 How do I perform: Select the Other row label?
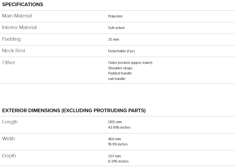(9, 63)
